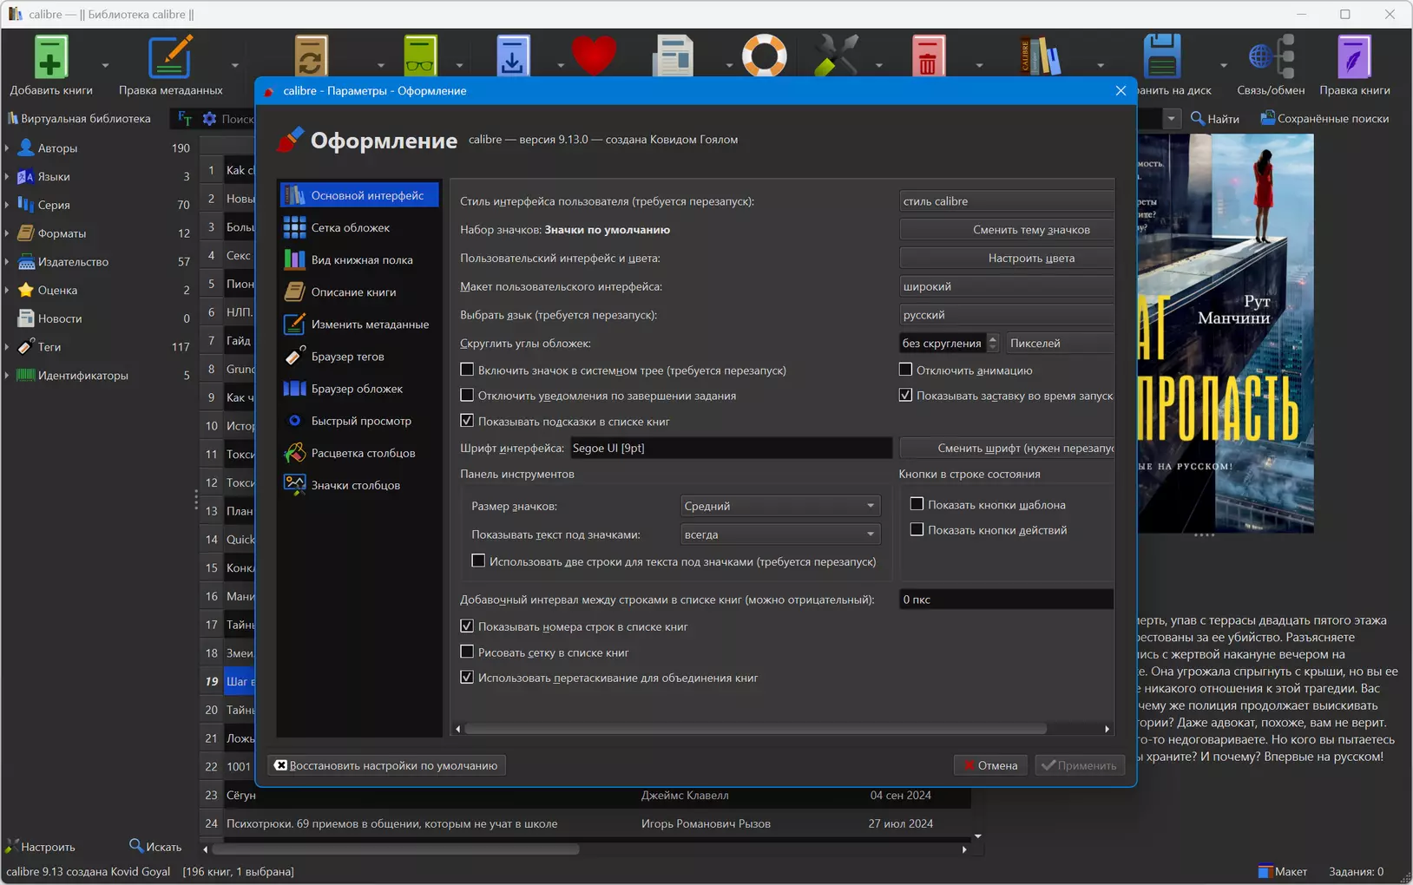This screenshot has width=1413, height=885.
Task: Open the wrench preferences toolbar icon
Action: click(x=837, y=56)
